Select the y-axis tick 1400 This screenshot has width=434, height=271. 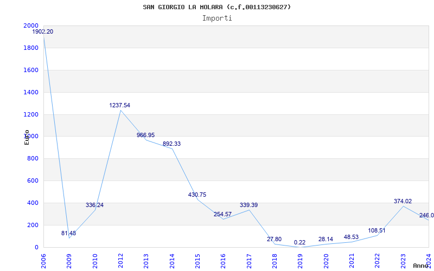click(31, 92)
